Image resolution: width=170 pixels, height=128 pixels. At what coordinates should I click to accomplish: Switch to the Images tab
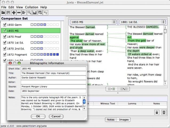[124, 119]
